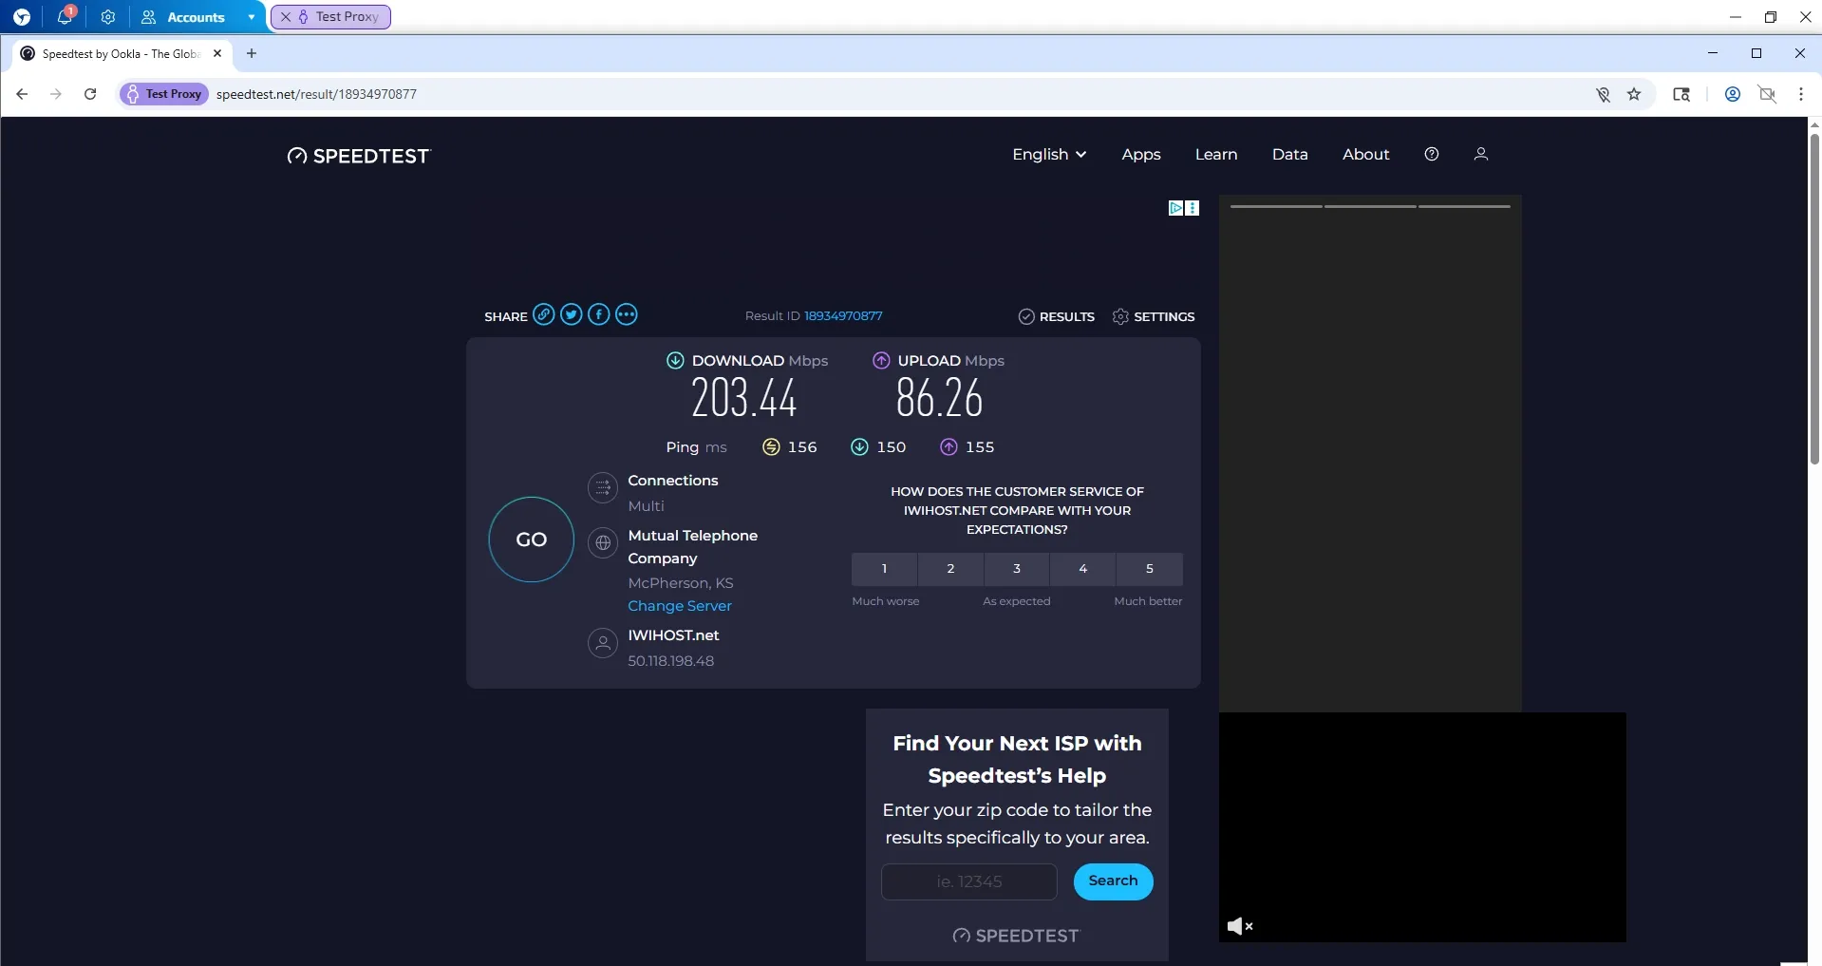The height and width of the screenshot is (966, 1822).
Task: Bookmark this page with the star icon
Action: [x=1634, y=94]
